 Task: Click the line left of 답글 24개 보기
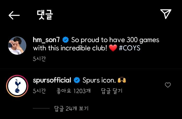pos(41,108)
